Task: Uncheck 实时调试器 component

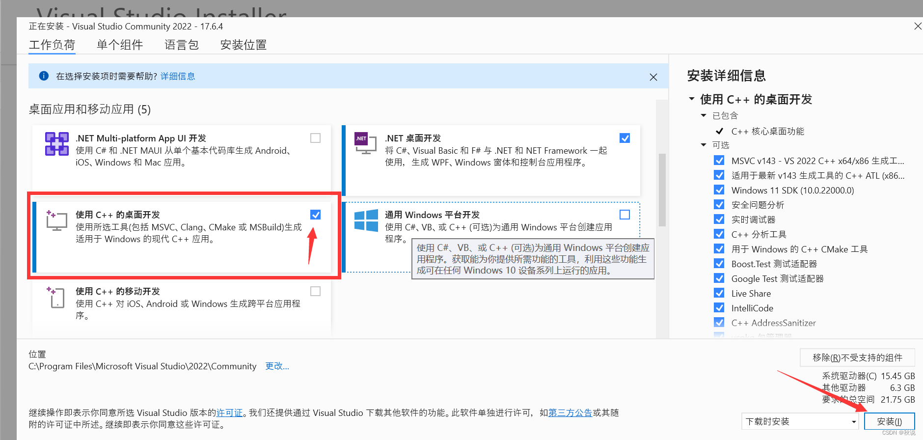Action: (719, 220)
